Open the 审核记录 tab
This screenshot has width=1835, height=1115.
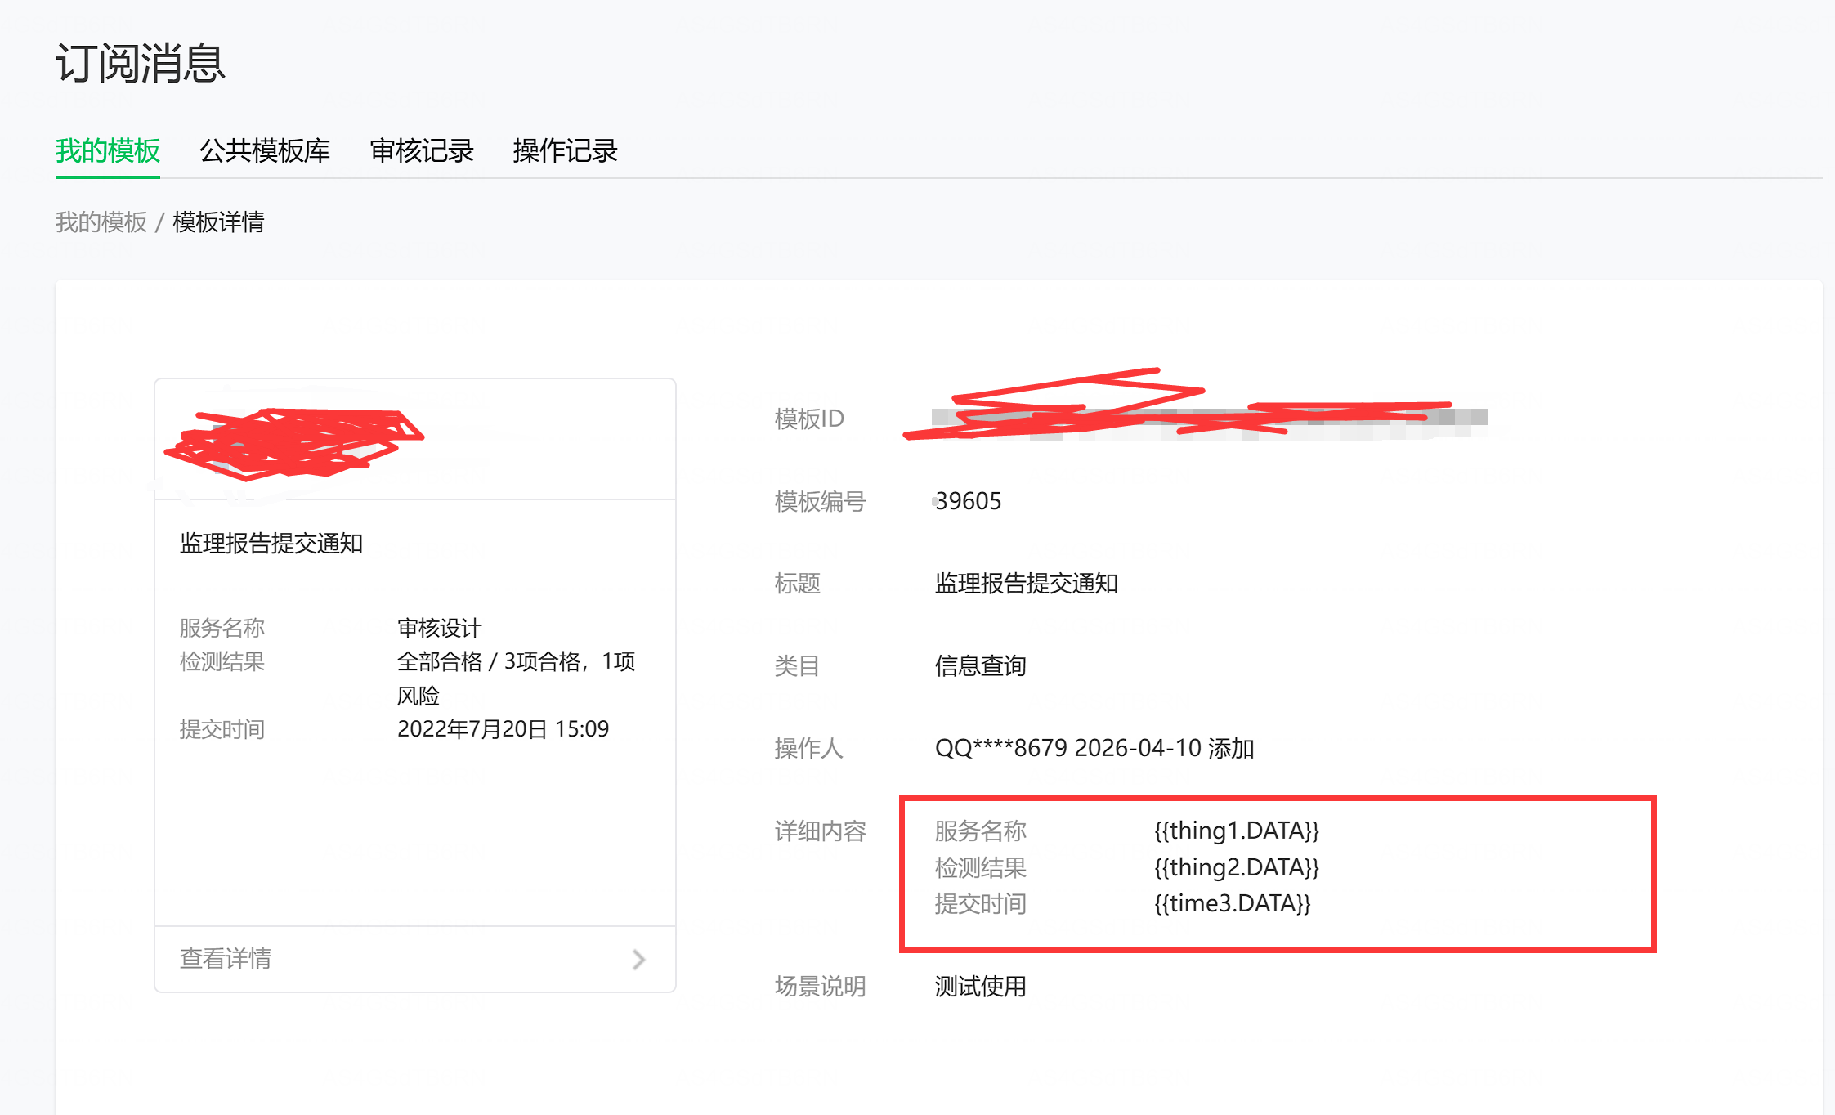coord(421,151)
